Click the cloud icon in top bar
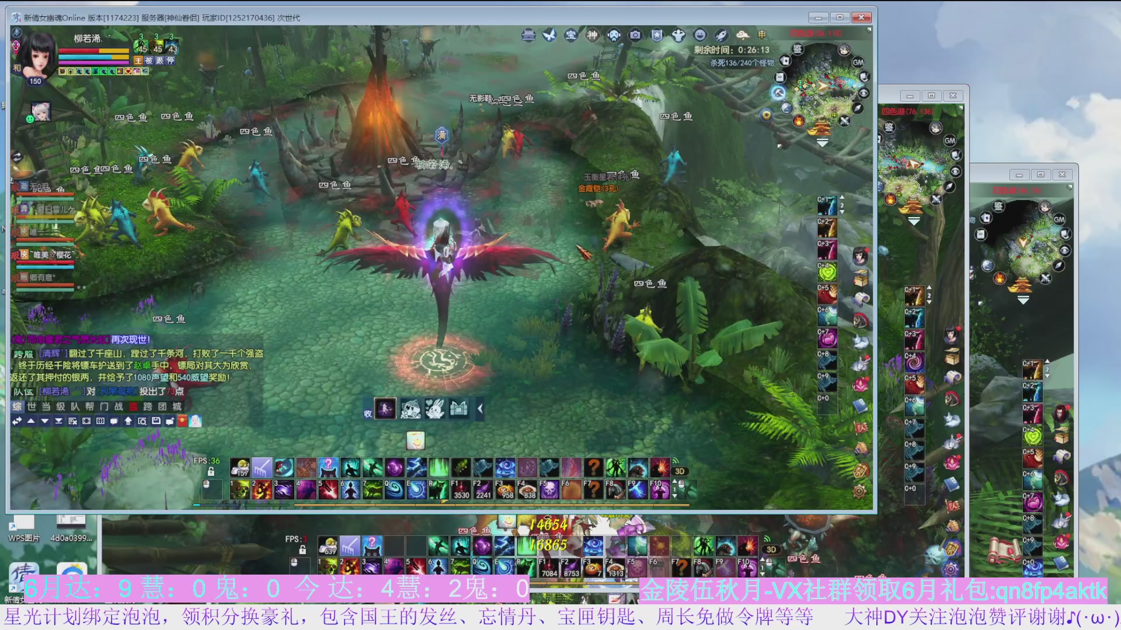This screenshot has height=630, width=1121. (x=742, y=35)
